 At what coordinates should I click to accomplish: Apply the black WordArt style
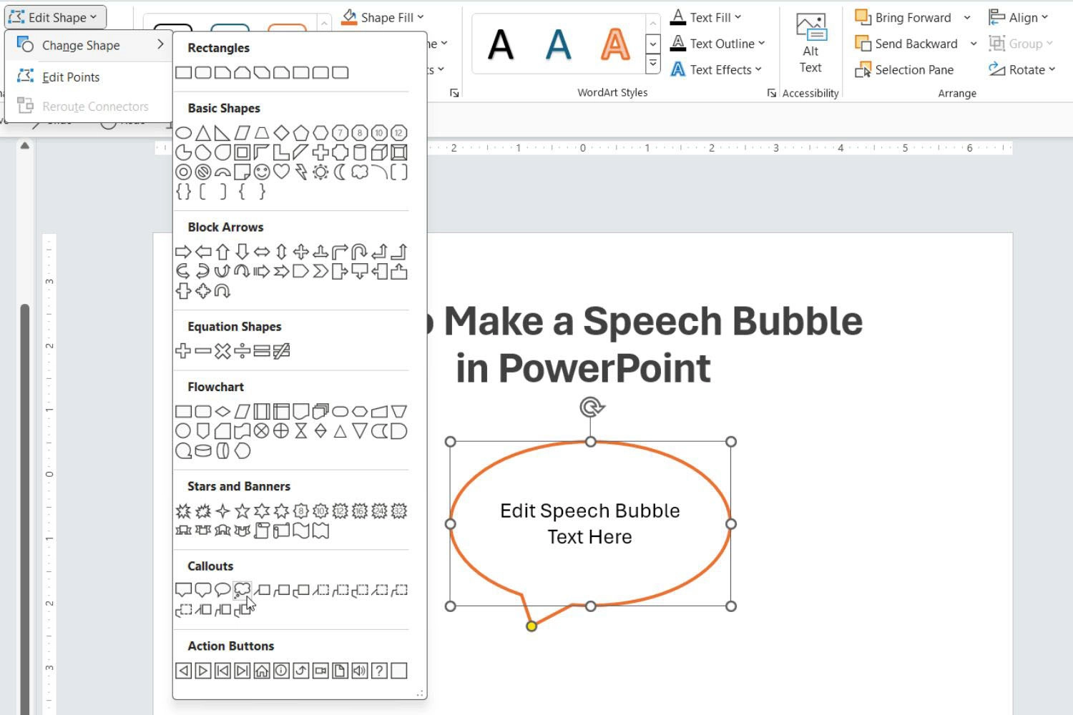(x=501, y=44)
